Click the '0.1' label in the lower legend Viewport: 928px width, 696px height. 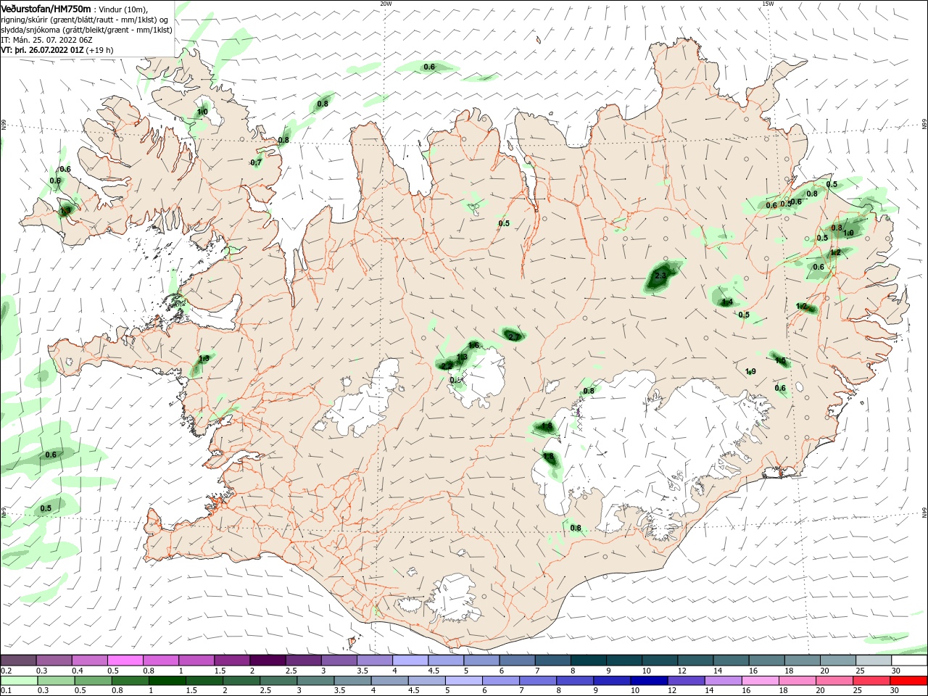(7, 691)
